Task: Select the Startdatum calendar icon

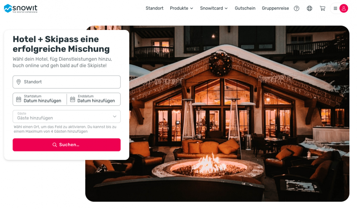Action: (x=19, y=99)
